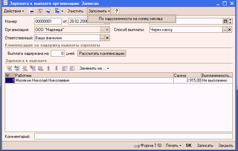Click the add new row icon in table toolbar

[x=9, y=68]
